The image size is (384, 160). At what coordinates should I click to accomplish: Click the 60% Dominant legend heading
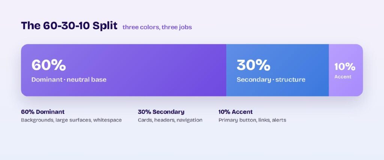coord(43,112)
